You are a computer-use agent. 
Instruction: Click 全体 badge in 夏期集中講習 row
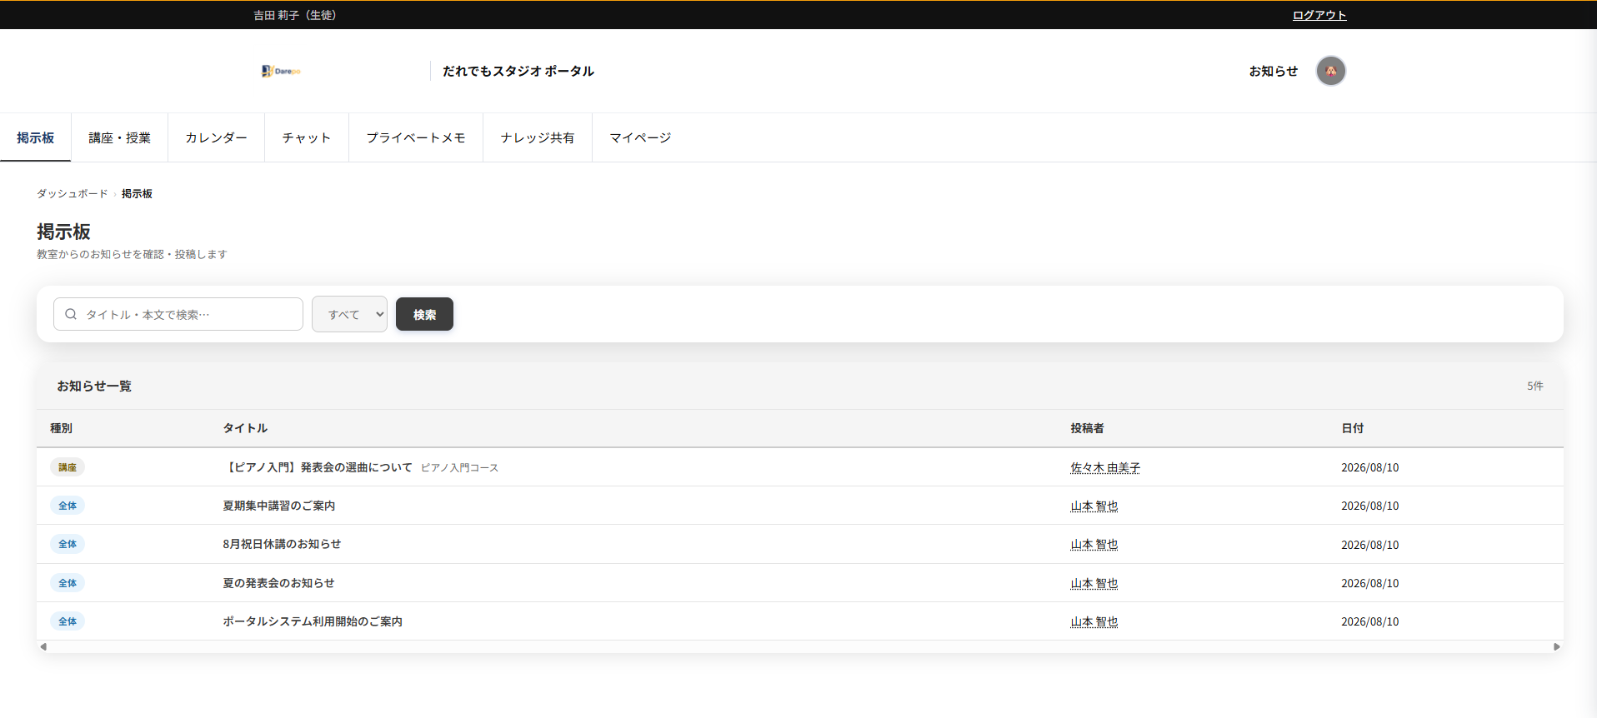(68, 506)
